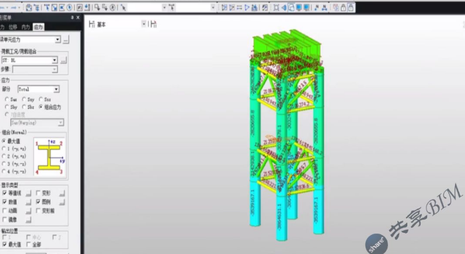Select the Sby stress radio button
Screen dimensions: 465x254
click(7, 106)
